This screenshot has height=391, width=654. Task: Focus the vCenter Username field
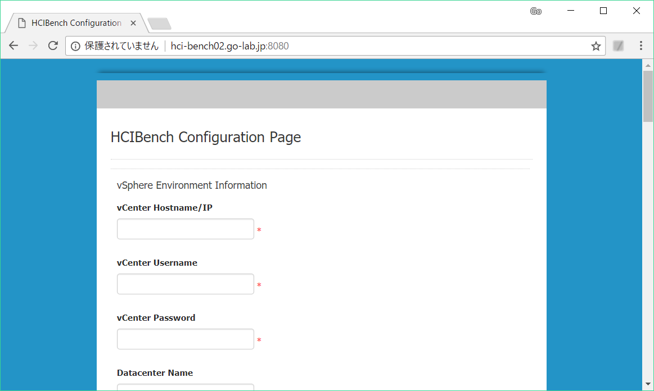point(185,284)
